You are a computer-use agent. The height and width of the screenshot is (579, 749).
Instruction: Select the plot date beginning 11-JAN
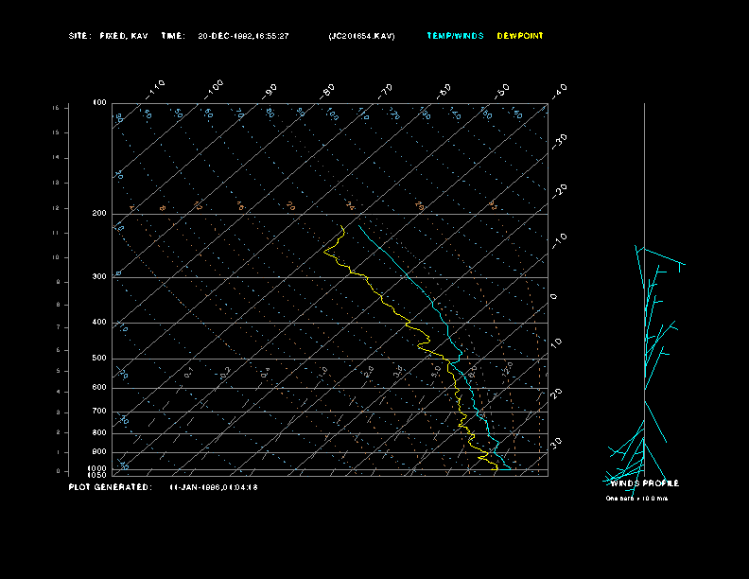(x=214, y=487)
